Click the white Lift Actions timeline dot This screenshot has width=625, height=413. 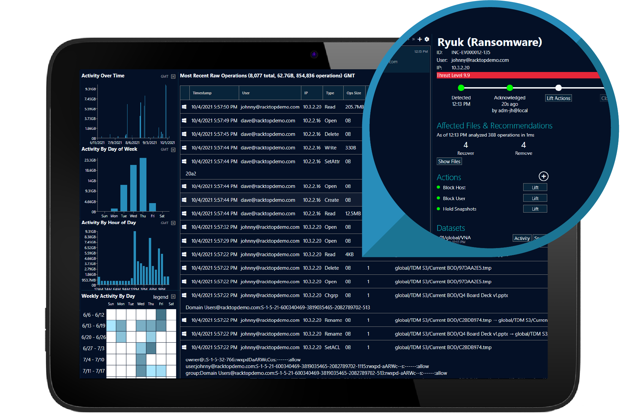pyautogui.click(x=558, y=88)
